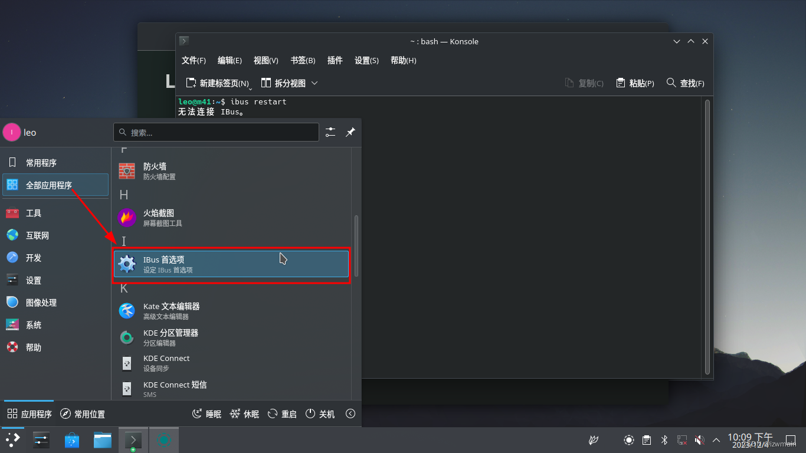Open launcher configuration sliders icon
Screen dimensions: 806x453
click(x=330, y=132)
